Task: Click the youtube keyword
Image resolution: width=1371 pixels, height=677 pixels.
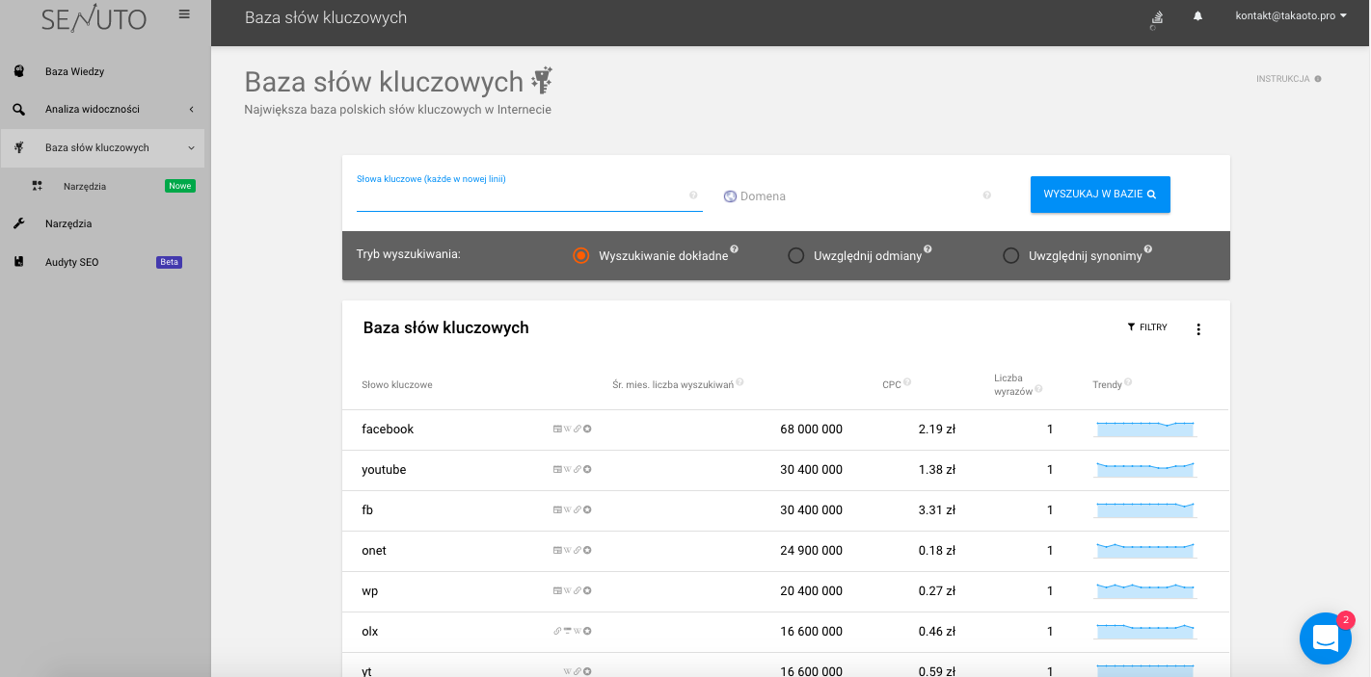Action: pos(384,470)
